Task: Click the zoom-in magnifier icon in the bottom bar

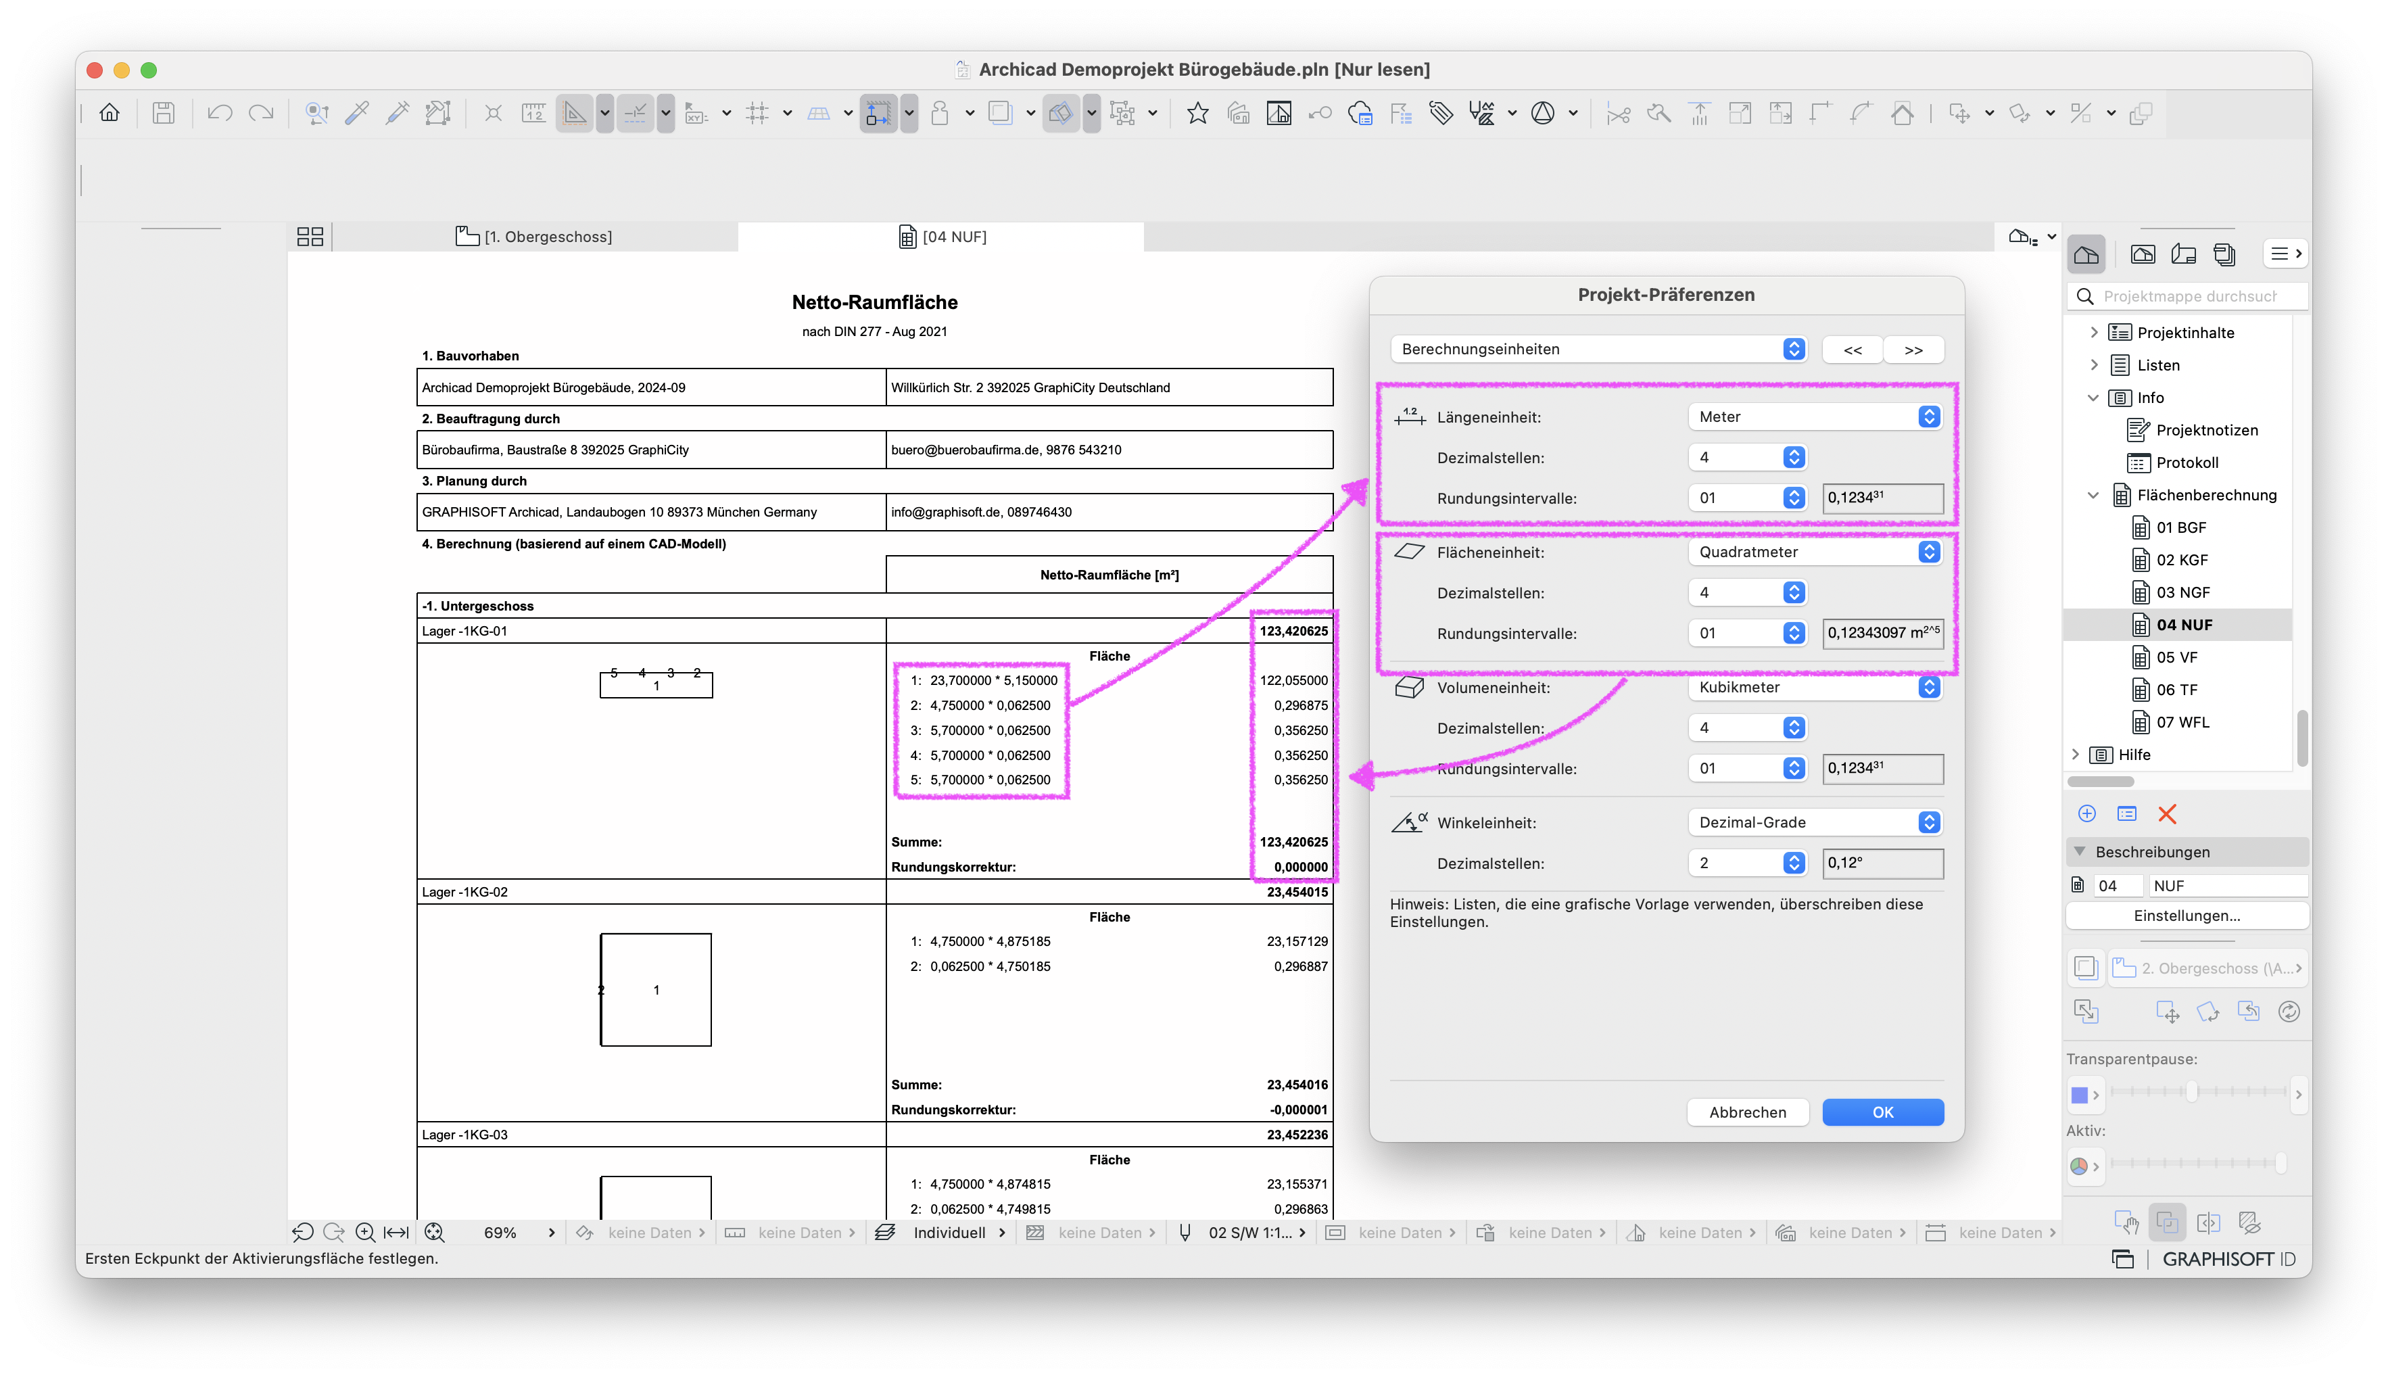Action: [365, 1232]
